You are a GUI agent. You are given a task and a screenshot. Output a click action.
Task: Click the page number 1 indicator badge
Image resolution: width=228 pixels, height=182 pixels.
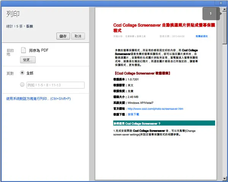pos(211,14)
